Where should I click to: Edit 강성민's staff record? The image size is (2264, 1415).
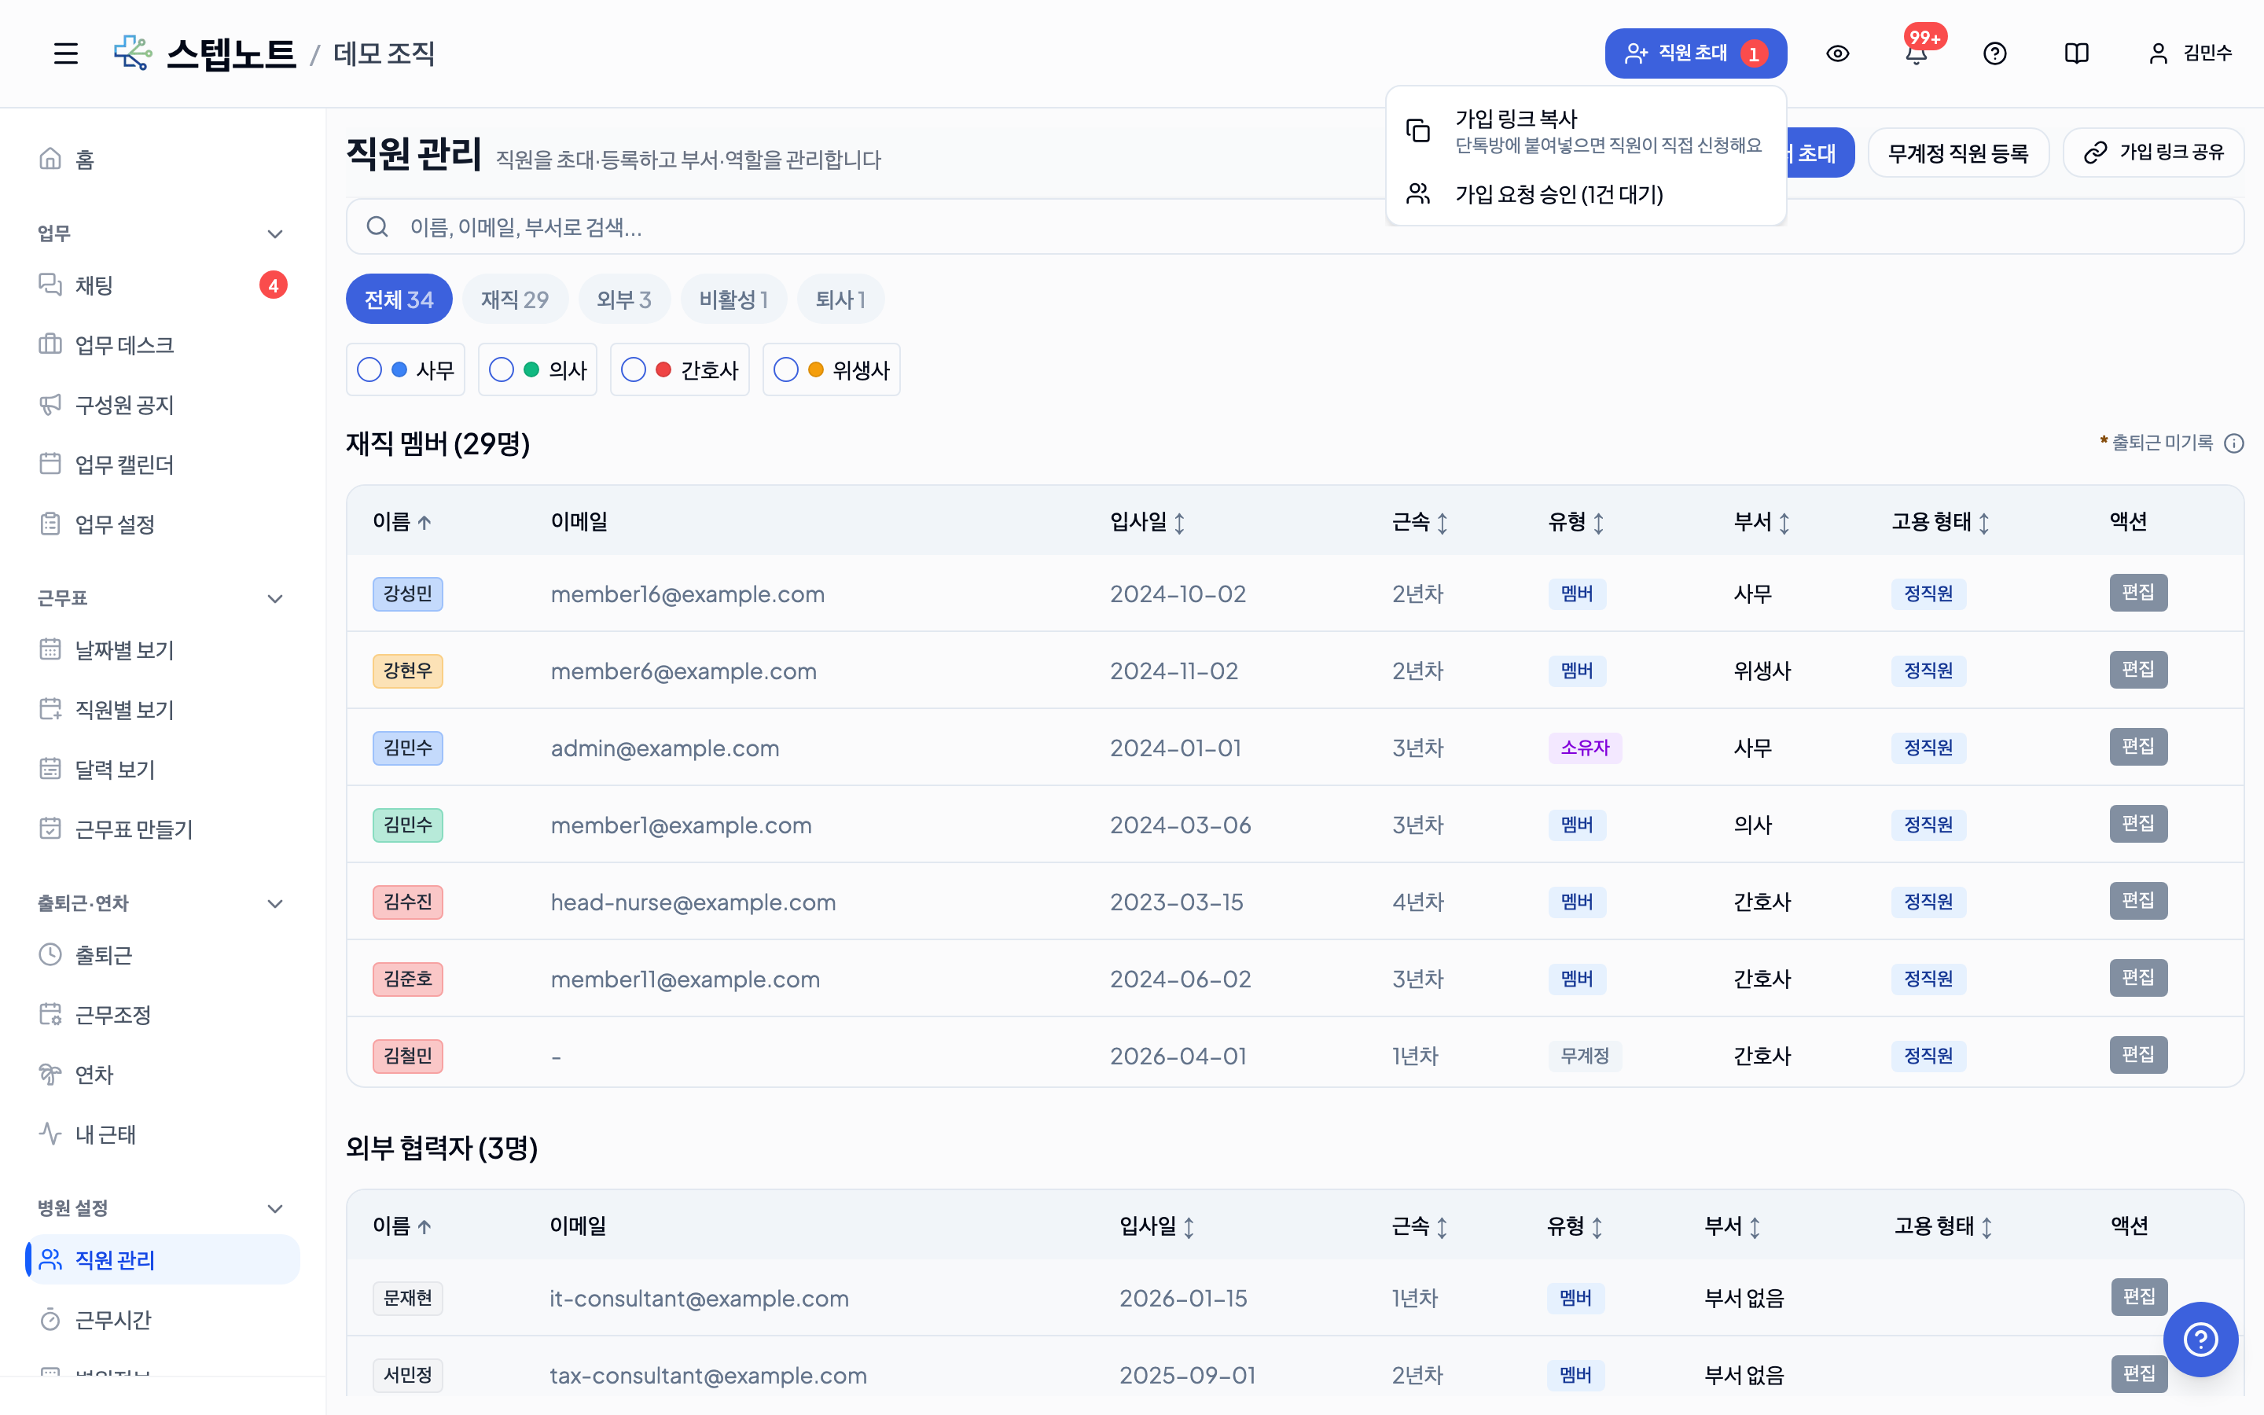tap(2137, 593)
